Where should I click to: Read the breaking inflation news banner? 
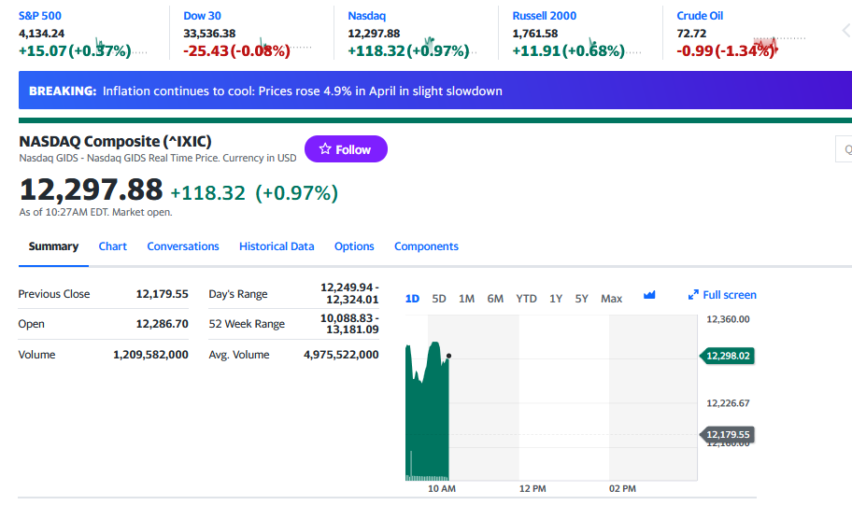434,91
